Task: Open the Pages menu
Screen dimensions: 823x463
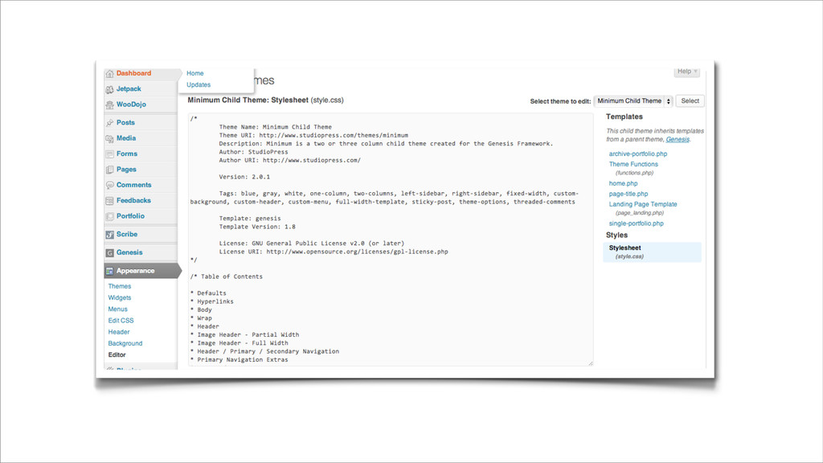Action: coord(126,170)
